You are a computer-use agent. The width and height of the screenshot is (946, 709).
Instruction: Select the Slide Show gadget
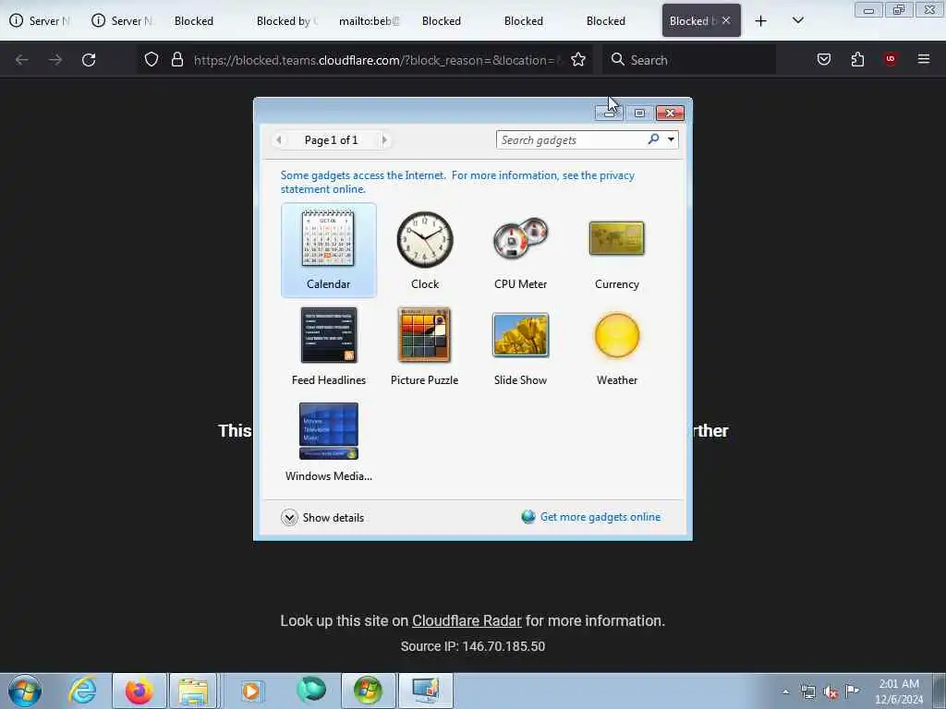pos(521,346)
